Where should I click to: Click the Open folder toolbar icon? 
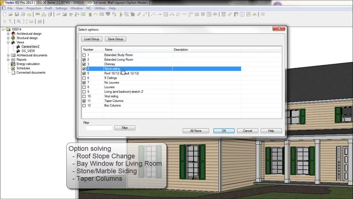point(10,14)
